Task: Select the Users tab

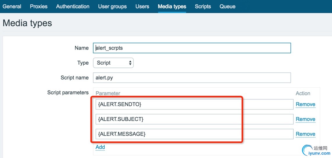Action: pyautogui.click(x=142, y=6)
